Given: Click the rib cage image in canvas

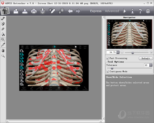Looking at the screenshot, I should pos(54,68).
